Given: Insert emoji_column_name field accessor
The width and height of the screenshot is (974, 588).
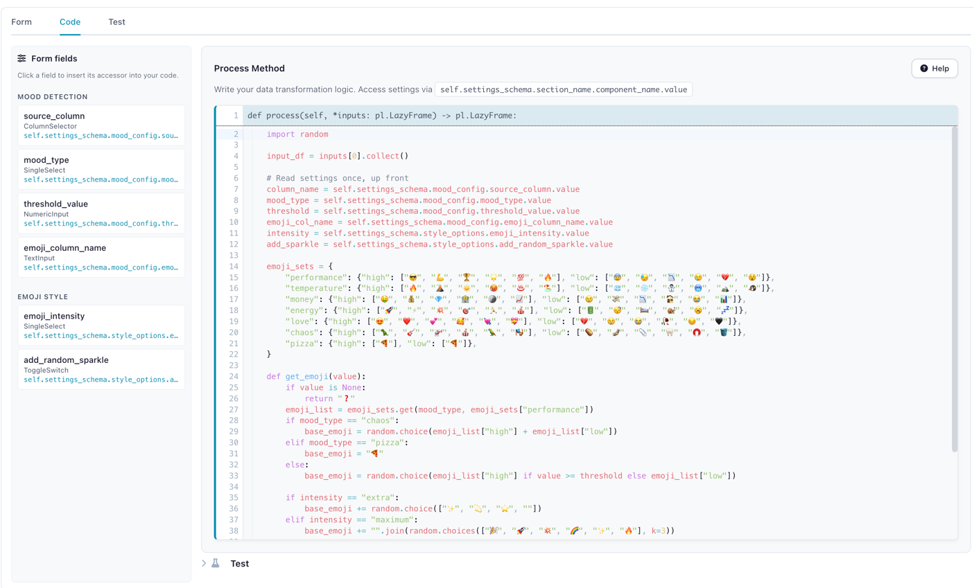Looking at the screenshot, I should [x=101, y=257].
